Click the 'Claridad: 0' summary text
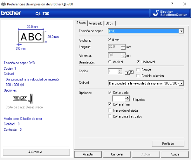The height and width of the screenshot is (160, 191). (11, 124)
